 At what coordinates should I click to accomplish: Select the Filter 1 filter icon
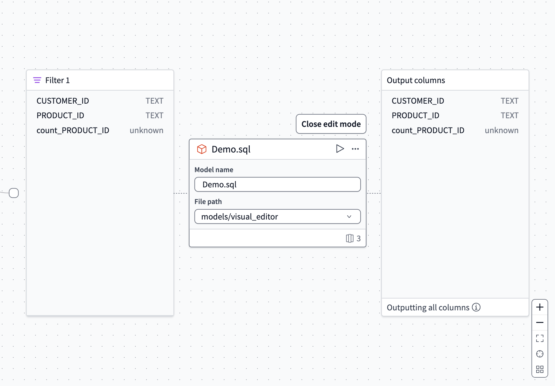[37, 80]
